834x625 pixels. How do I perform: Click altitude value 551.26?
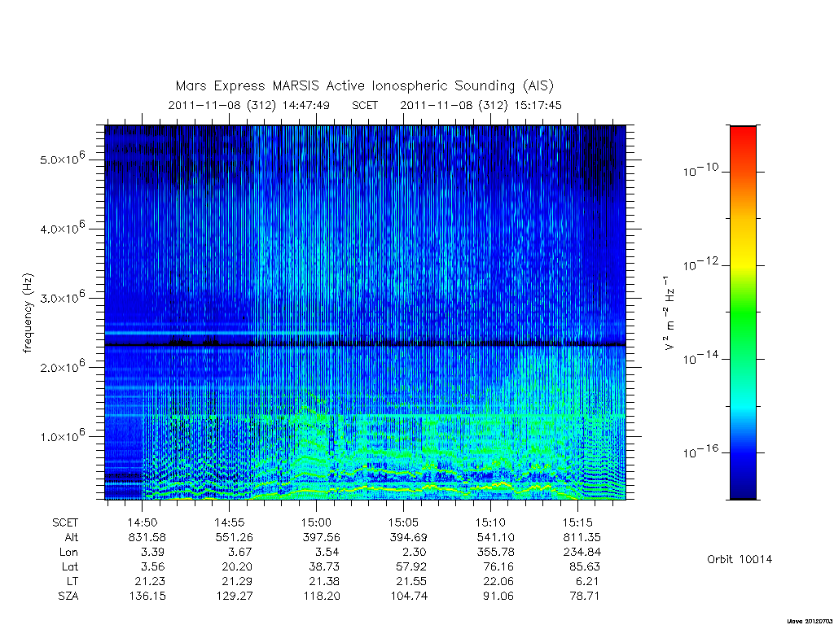[234, 537]
